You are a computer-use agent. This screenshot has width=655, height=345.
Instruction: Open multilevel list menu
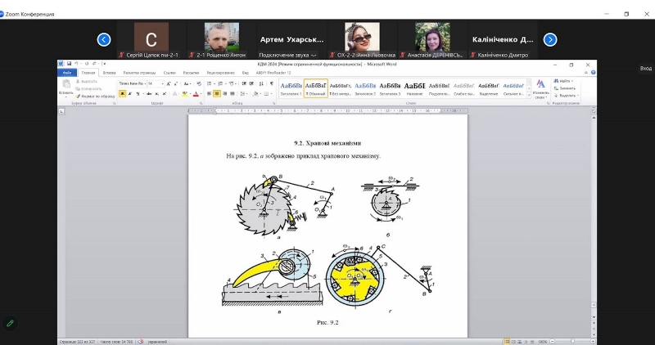pyautogui.click(x=232, y=84)
